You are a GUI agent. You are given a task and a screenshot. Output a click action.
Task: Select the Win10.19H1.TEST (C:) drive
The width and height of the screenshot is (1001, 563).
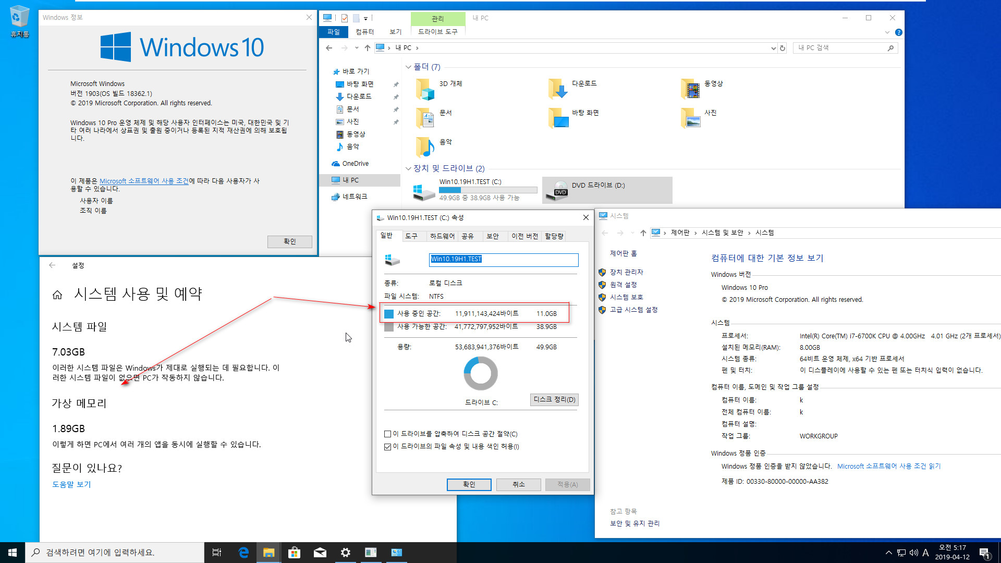click(x=474, y=190)
